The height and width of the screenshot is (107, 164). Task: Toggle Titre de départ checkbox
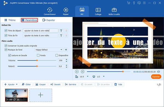click(6, 30)
